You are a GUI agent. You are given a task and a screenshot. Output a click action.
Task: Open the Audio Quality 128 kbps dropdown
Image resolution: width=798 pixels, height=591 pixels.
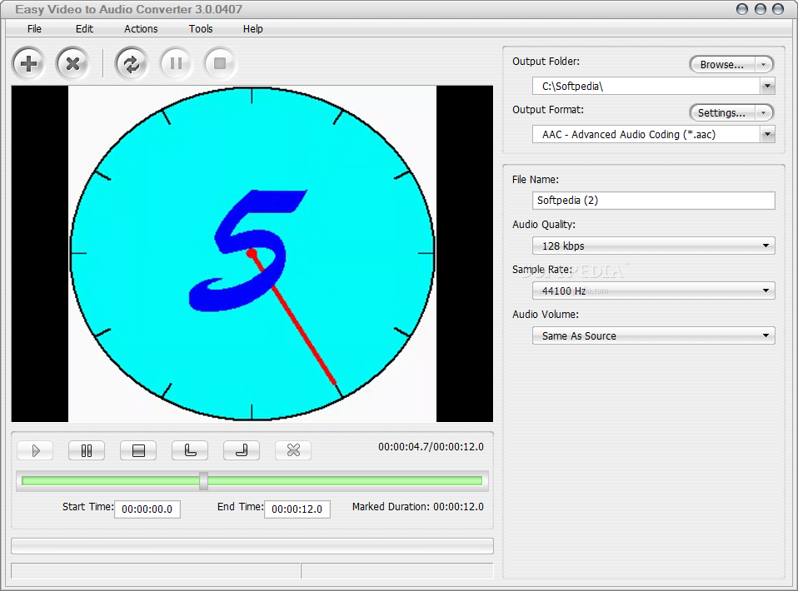click(x=653, y=246)
